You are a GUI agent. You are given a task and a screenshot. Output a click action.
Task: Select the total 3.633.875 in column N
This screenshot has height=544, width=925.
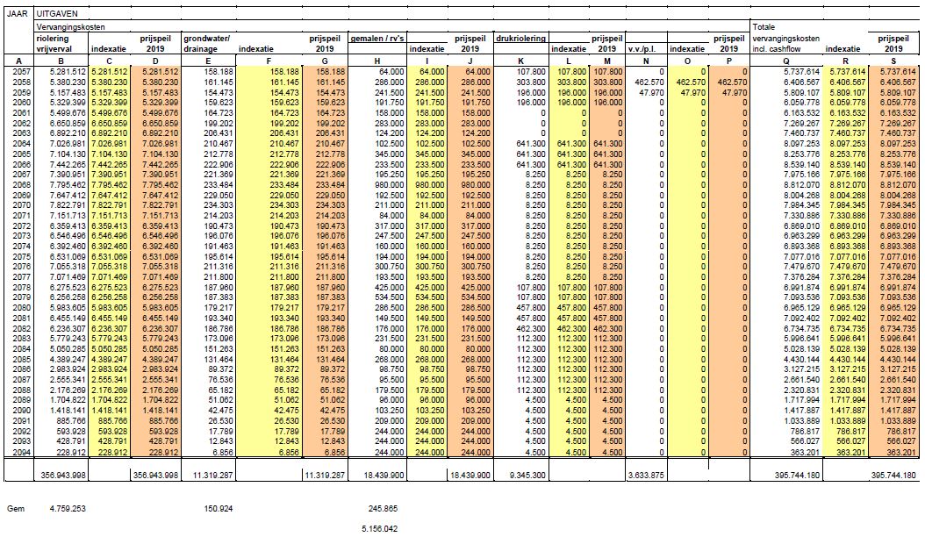pyautogui.click(x=644, y=475)
